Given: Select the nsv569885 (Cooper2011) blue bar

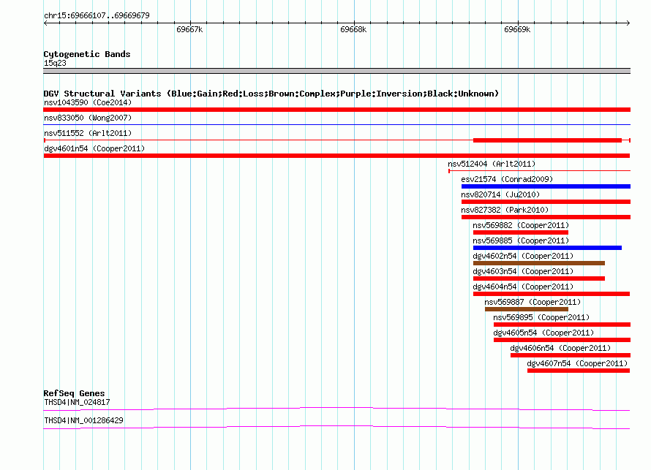Looking at the screenshot, I should 547,248.
